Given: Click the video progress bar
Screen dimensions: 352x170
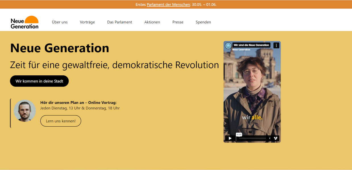Looking at the screenshot, I should [252, 138].
